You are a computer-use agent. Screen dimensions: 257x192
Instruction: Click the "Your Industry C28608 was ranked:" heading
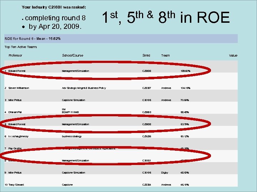point(54,7)
